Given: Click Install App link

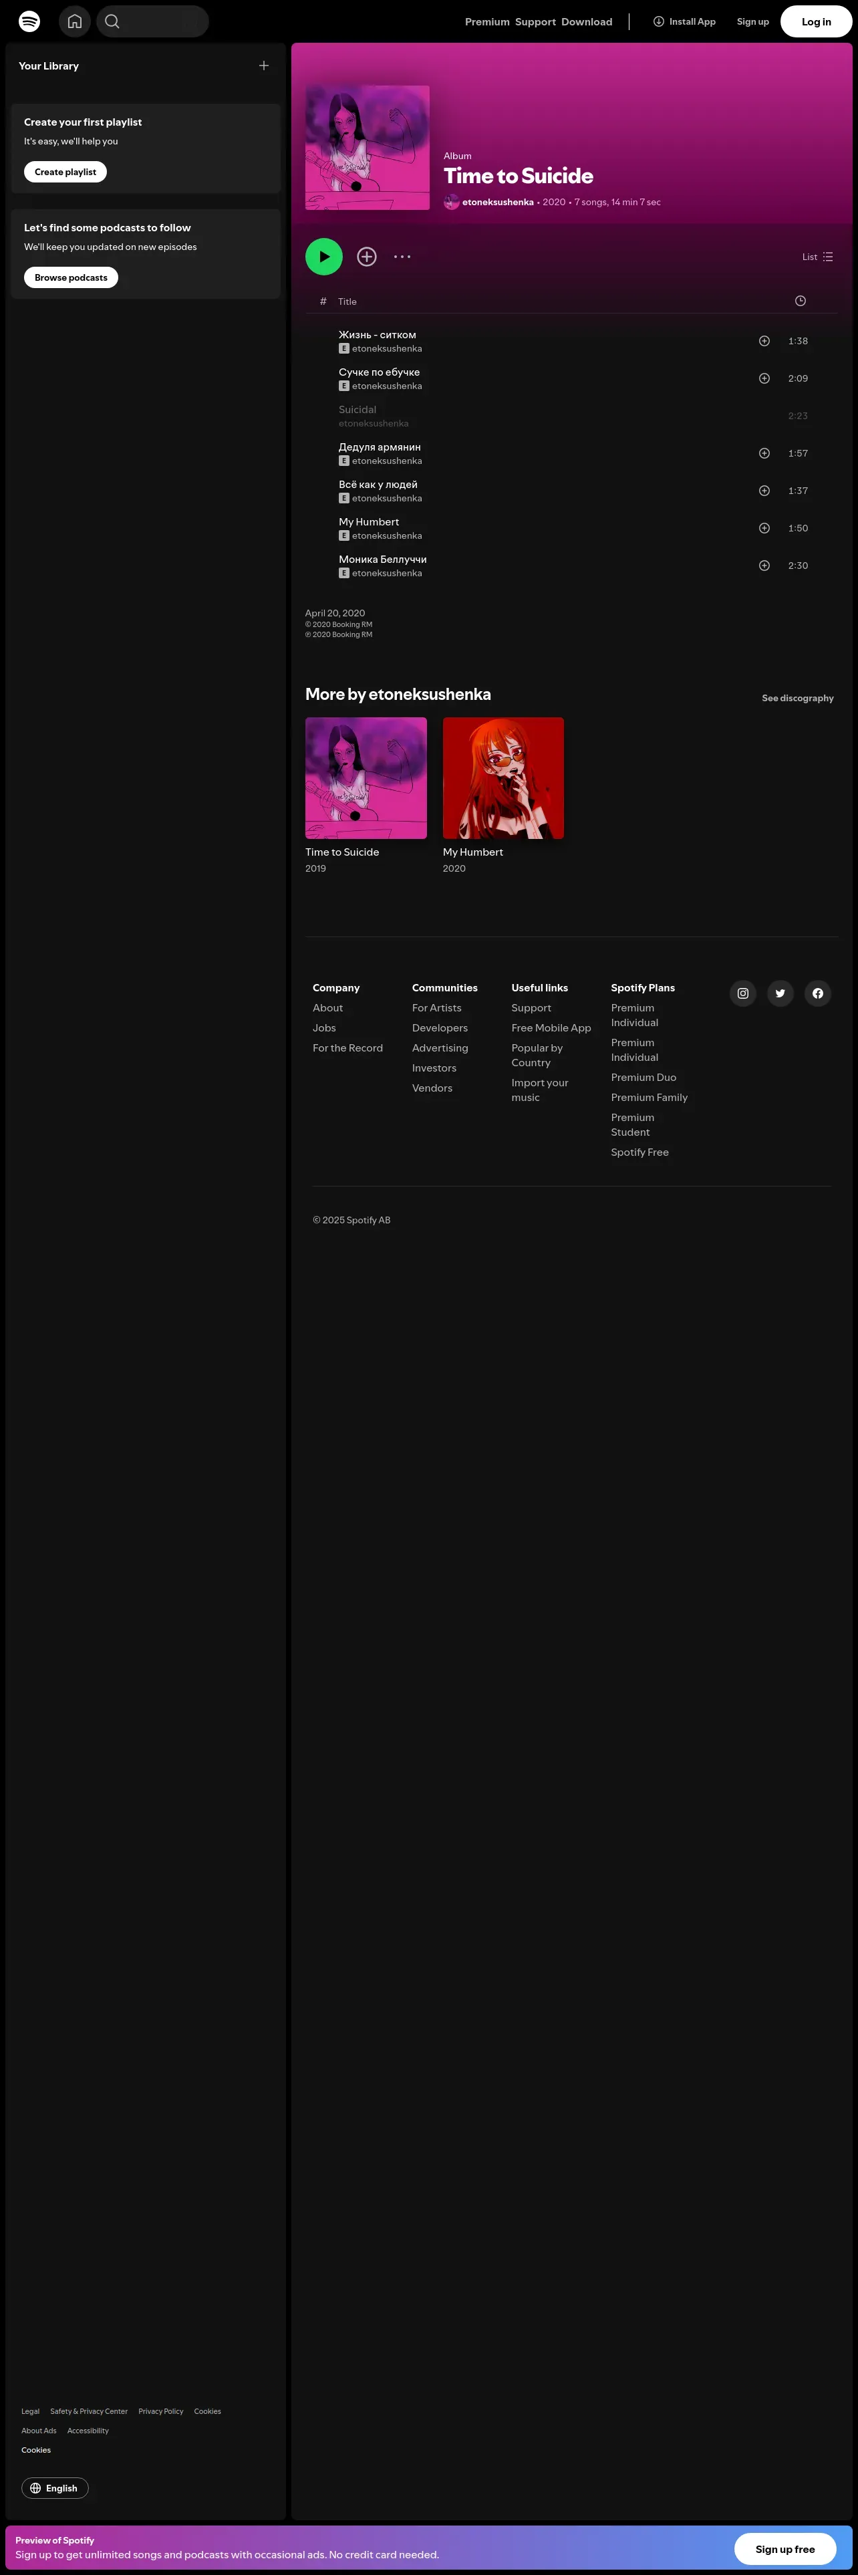Looking at the screenshot, I should 684,22.
